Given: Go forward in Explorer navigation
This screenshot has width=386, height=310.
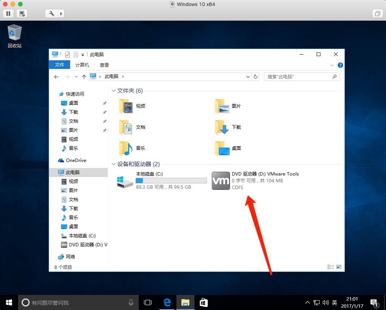Looking at the screenshot, I should 67,77.
